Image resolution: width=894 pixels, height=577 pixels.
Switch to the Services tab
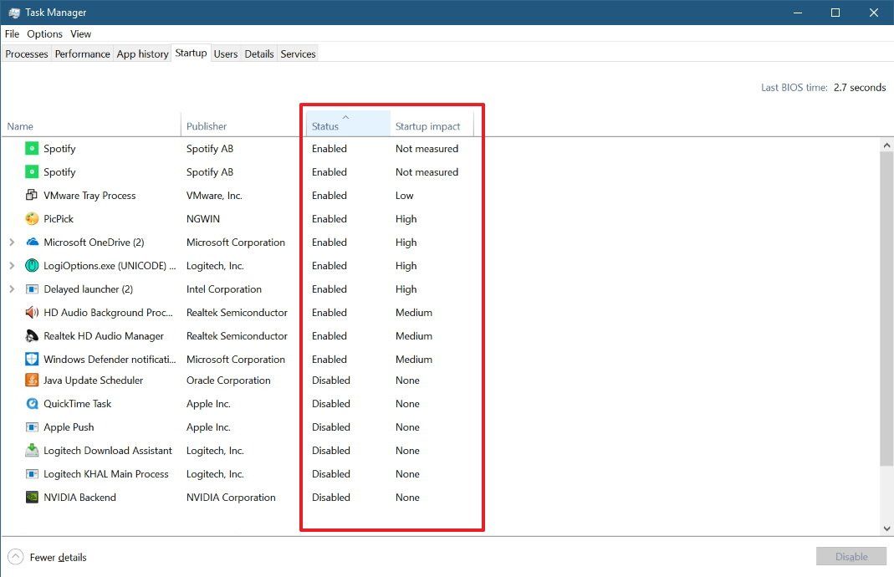[298, 54]
